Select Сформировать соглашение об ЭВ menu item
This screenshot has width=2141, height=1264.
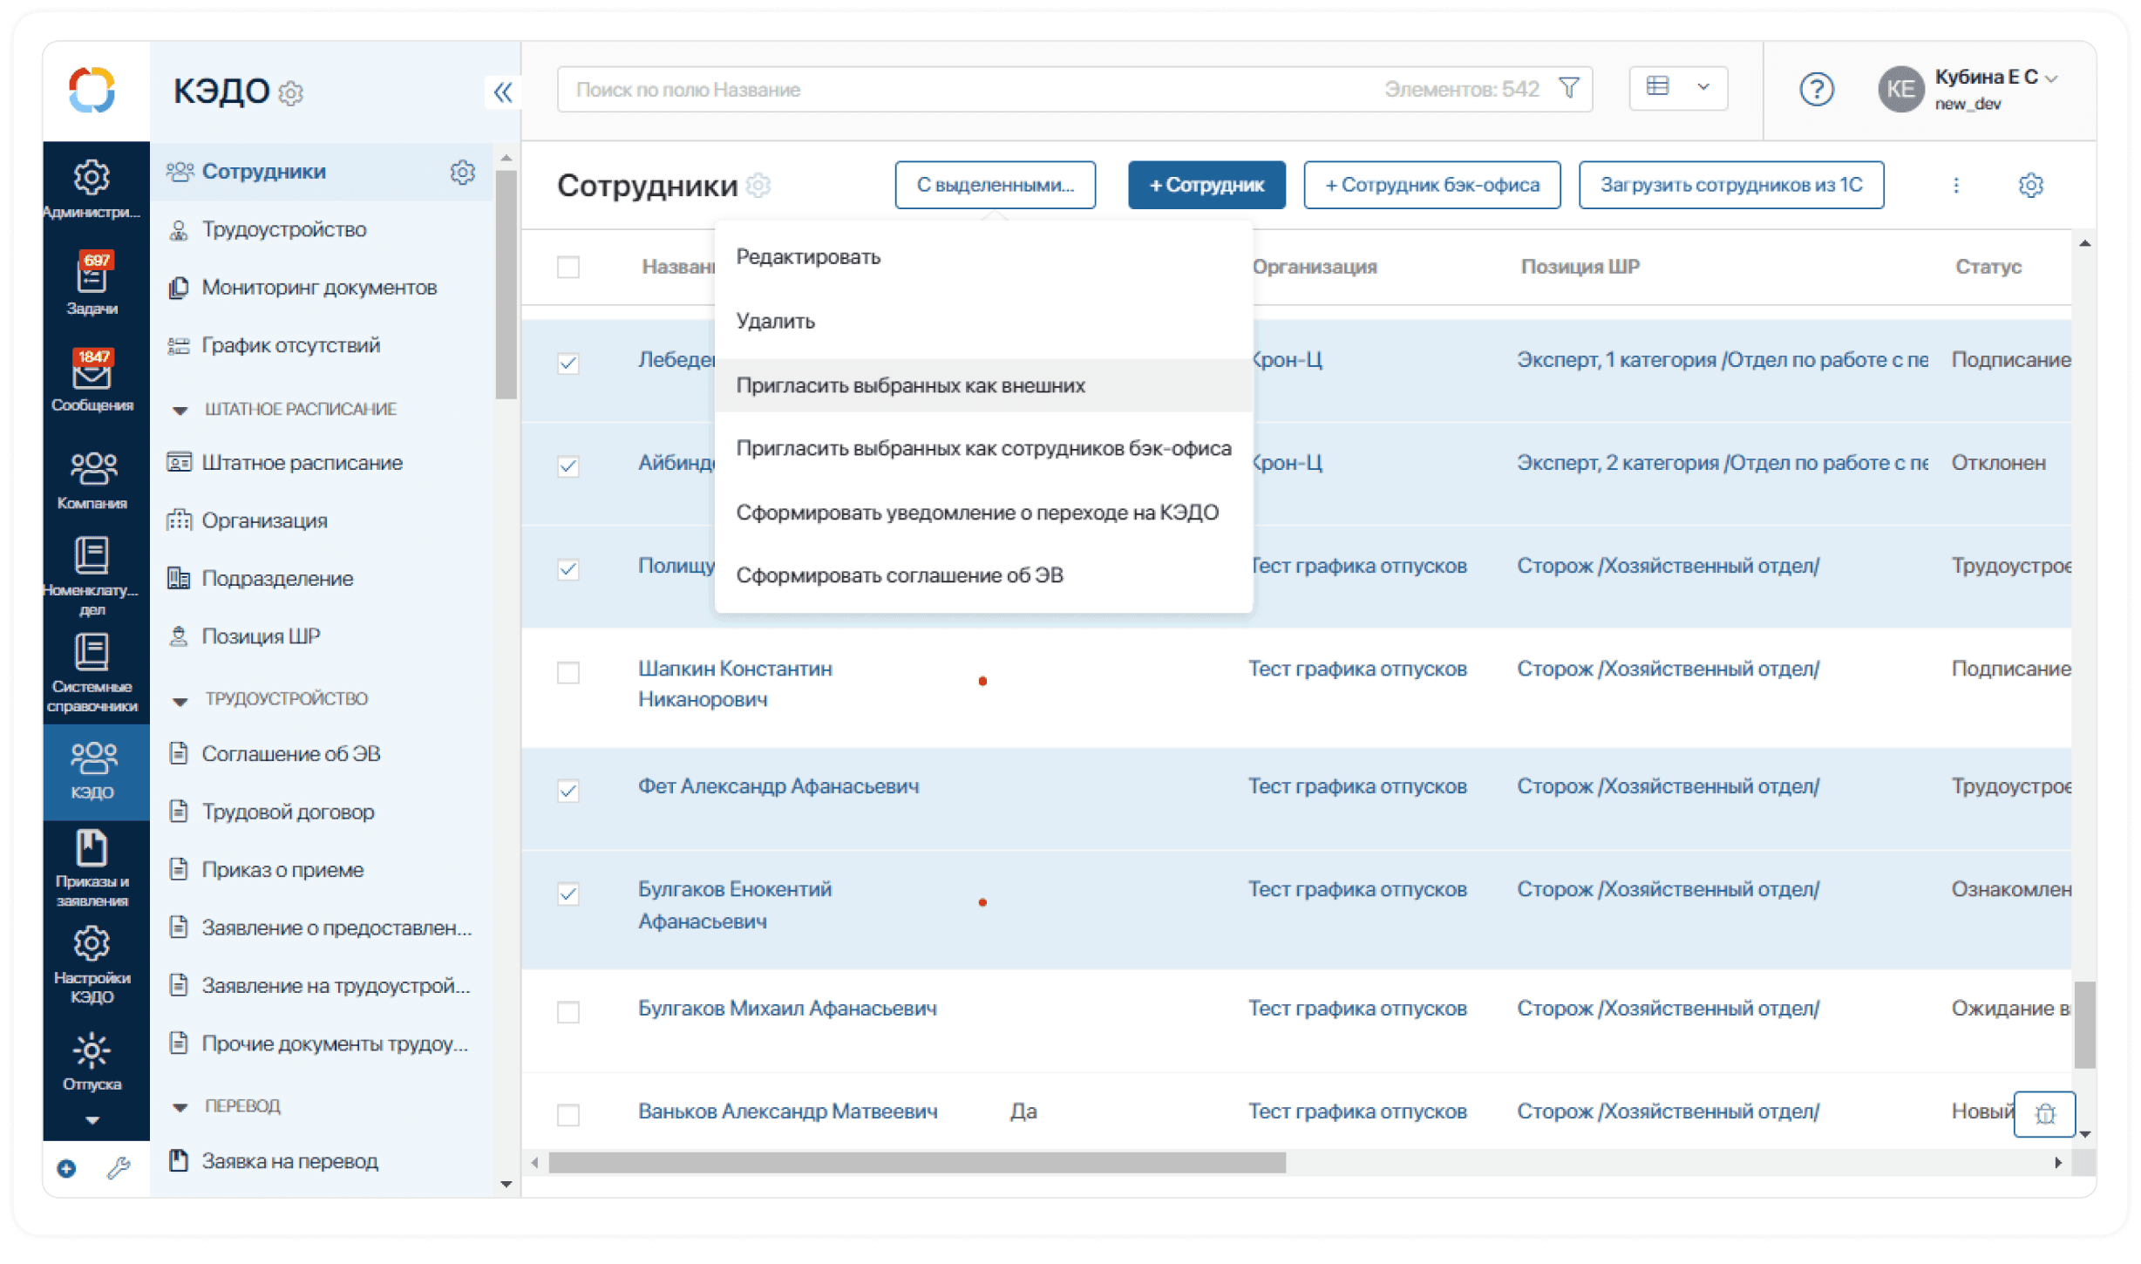click(x=906, y=576)
